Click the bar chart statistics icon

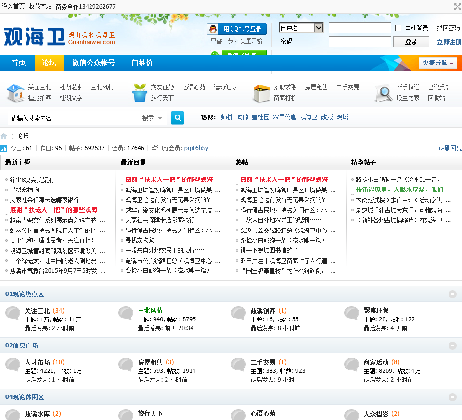[4, 148]
